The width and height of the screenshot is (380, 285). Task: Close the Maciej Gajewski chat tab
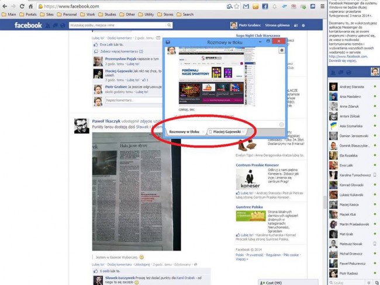click(x=243, y=132)
